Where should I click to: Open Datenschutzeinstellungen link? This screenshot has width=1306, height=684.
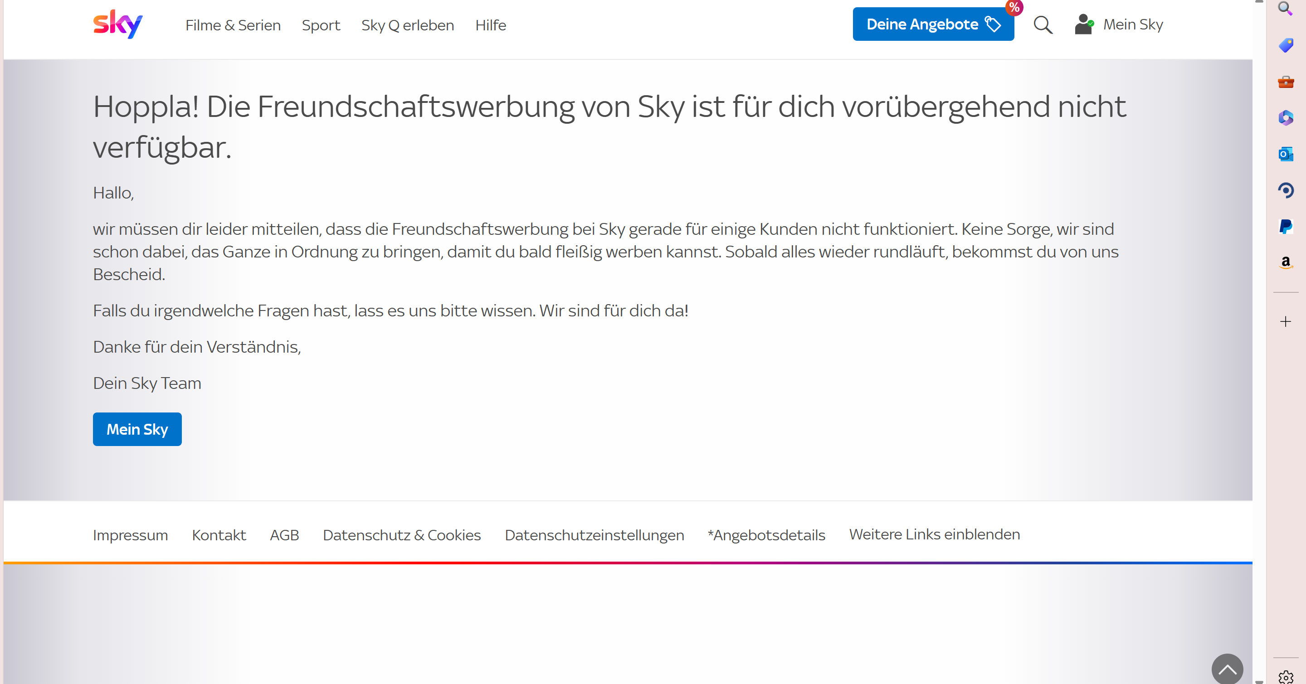coord(594,535)
